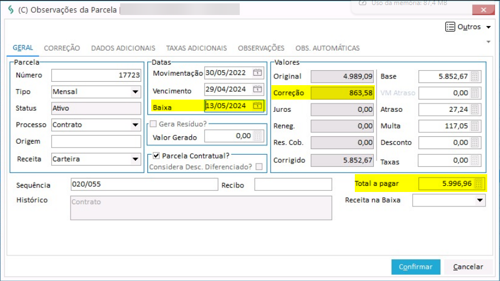Image resolution: width=500 pixels, height=281 pixels.
Task: Open the Processo dropdown showing Contrato
Action: pos(135,125)
